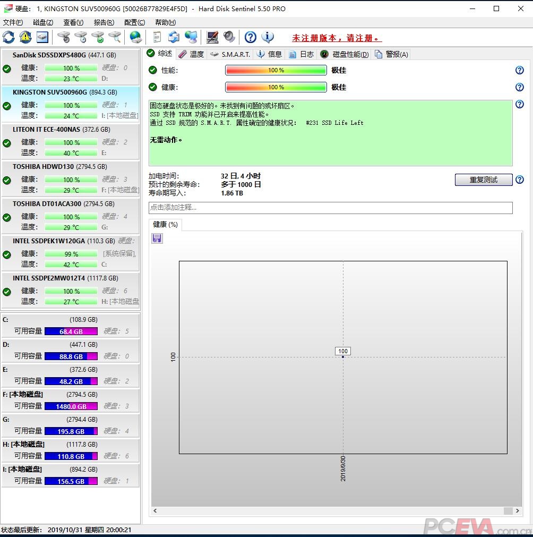Click the disk with clock test icon
The height and width of the screenshot is (537, 533).
point(81,37)
